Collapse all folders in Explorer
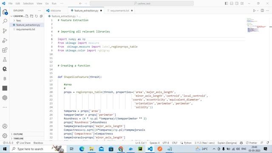Image resolution: width=272 pixels, height=153 pixels. tap(41, 16)
